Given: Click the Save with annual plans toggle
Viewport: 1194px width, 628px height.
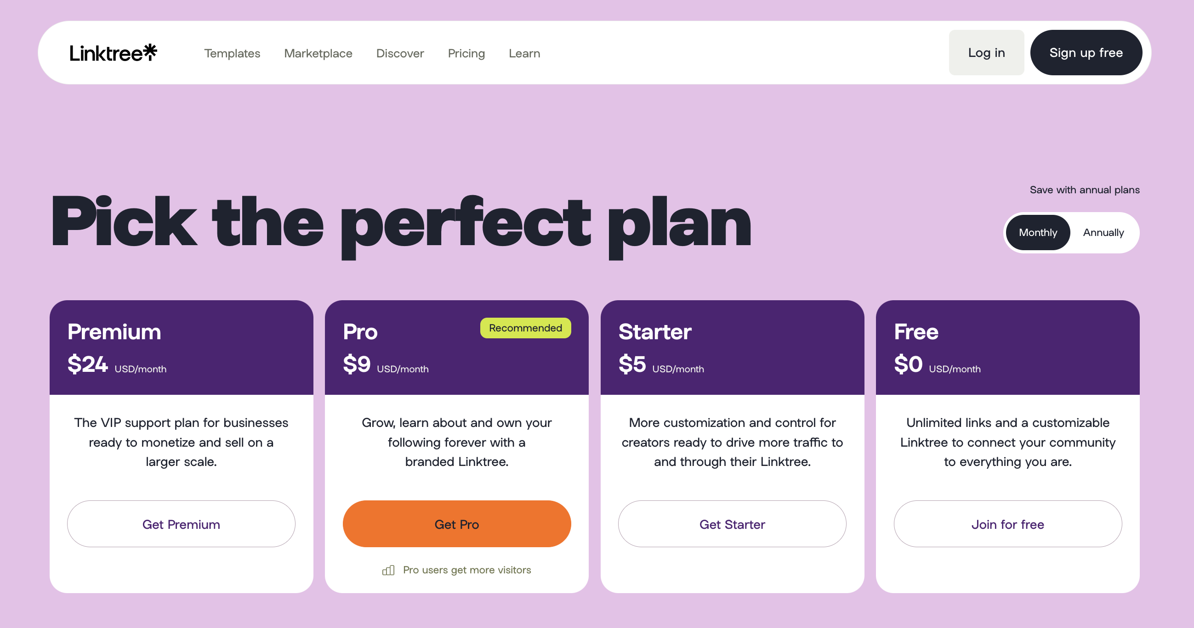Looking at the screenshot, I should (x=1105, y=232).
